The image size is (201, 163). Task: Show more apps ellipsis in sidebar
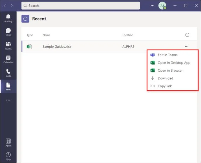point(8,100)
